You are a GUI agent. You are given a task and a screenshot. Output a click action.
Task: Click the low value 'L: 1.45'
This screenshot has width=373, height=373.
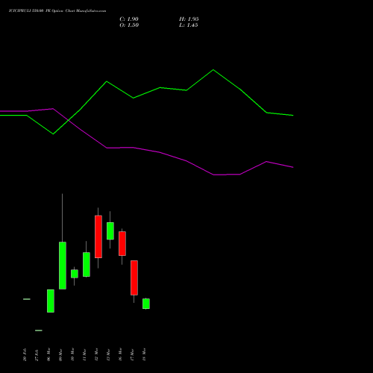pos(189,25)
